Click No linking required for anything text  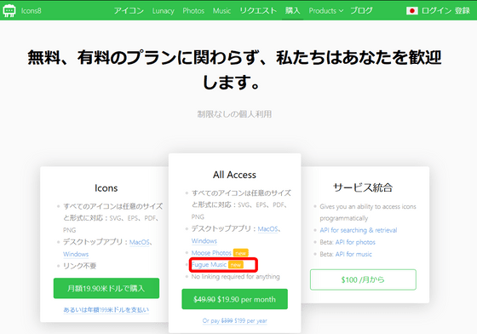pos(235,277)
